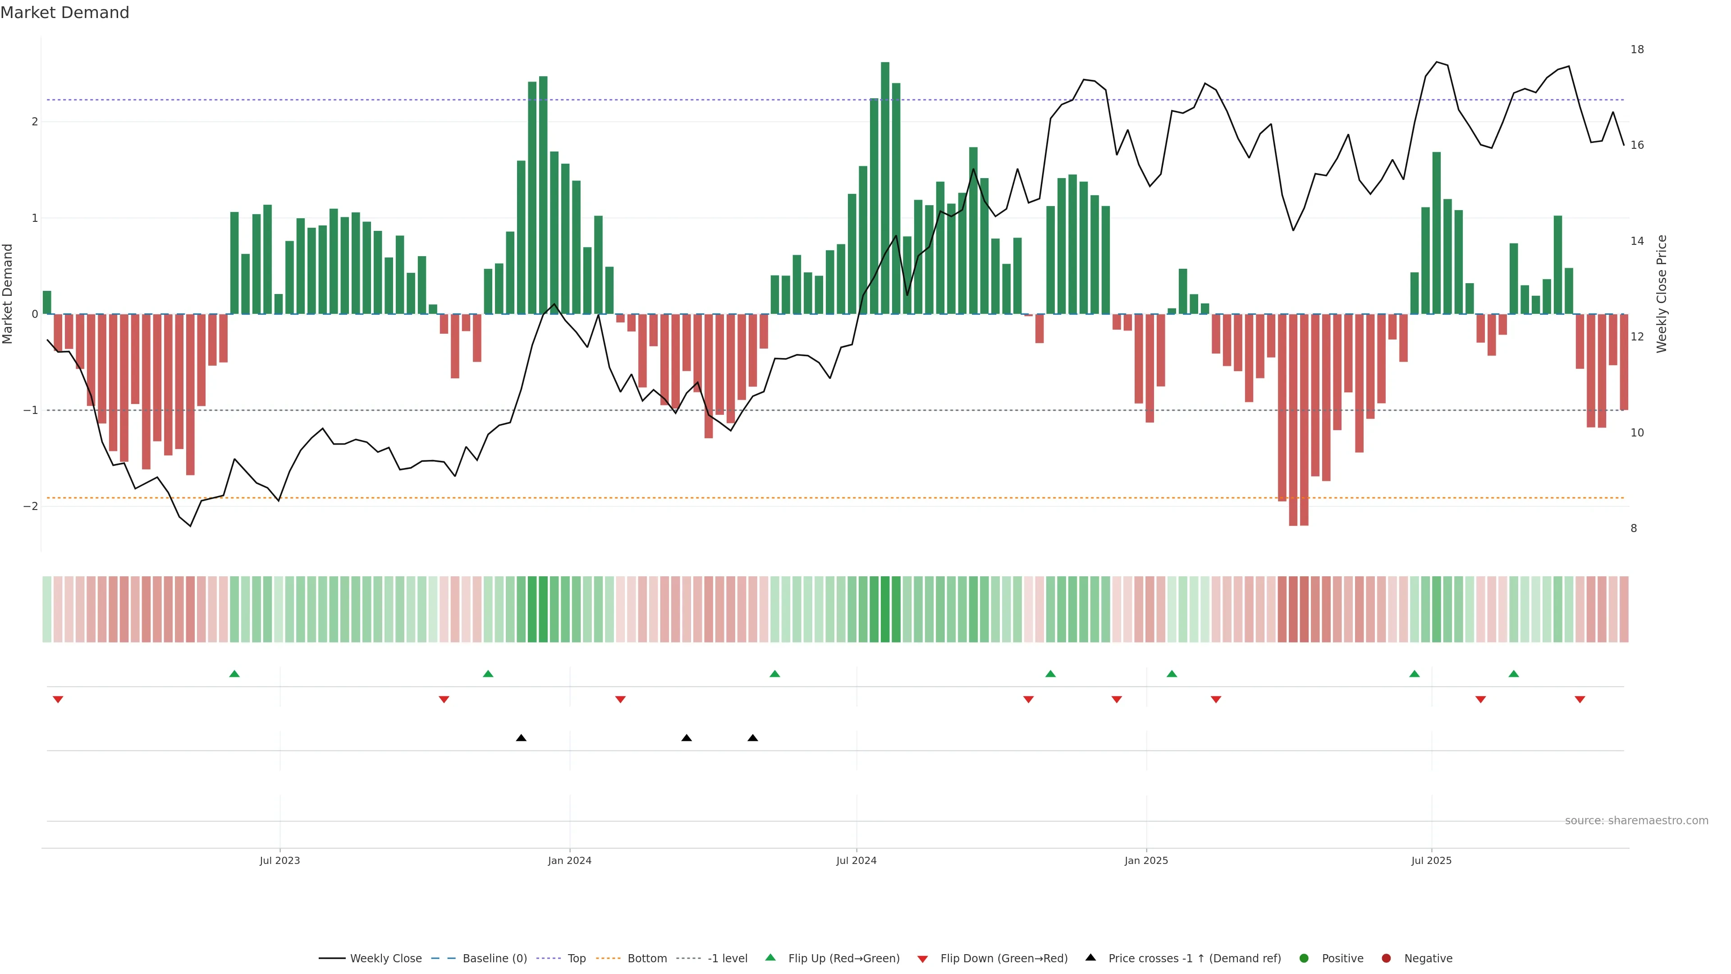1731x974 pixels.
Task: Click the Weekly Close Price axis title
Action: click(x=1662, y=294)
